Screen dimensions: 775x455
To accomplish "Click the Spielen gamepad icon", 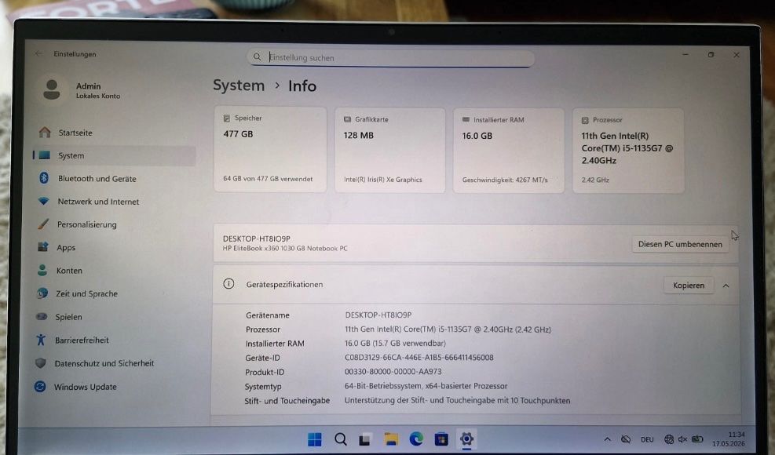I will tap(42, 316).
